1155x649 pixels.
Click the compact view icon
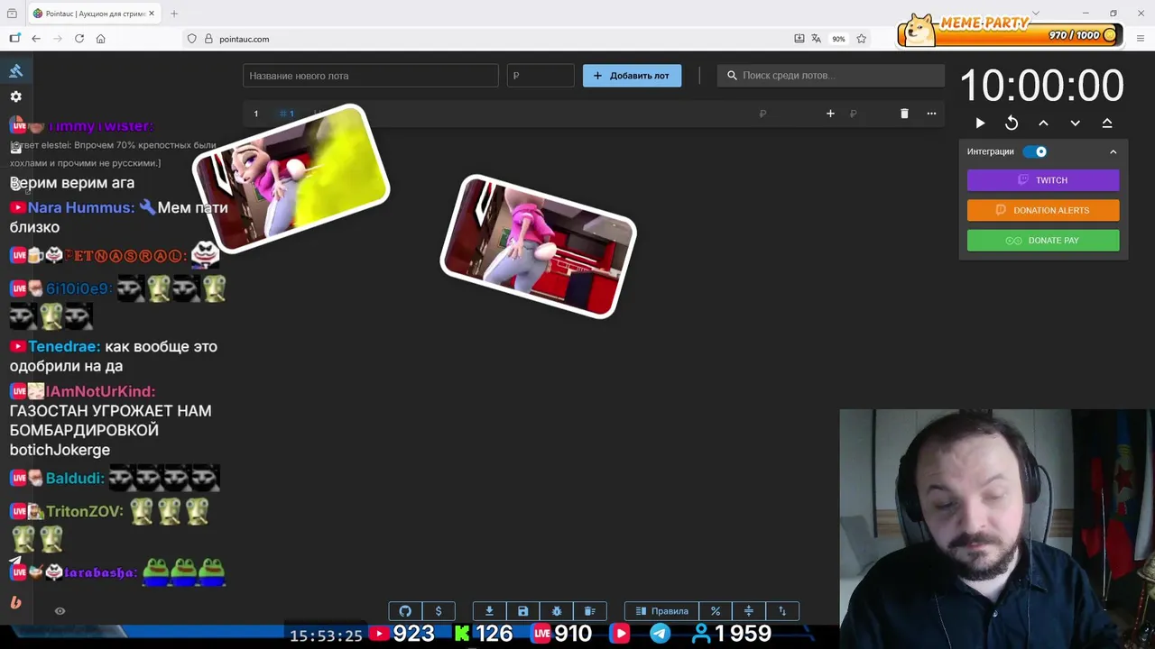click(x=748, y=611)
